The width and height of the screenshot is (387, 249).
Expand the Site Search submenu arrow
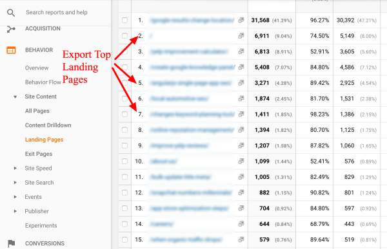[x=15, y=183]
